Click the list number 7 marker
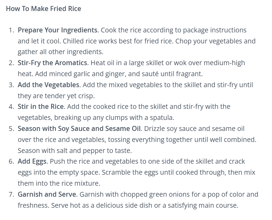Screen dimensions: 272x220 click(11, 194)
